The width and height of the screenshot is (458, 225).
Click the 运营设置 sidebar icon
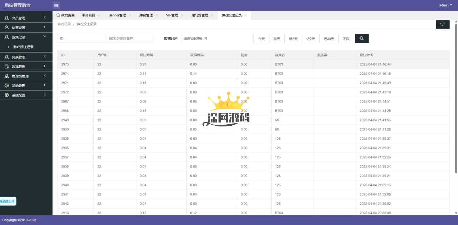pyautogui.click(x=6, y=27)
